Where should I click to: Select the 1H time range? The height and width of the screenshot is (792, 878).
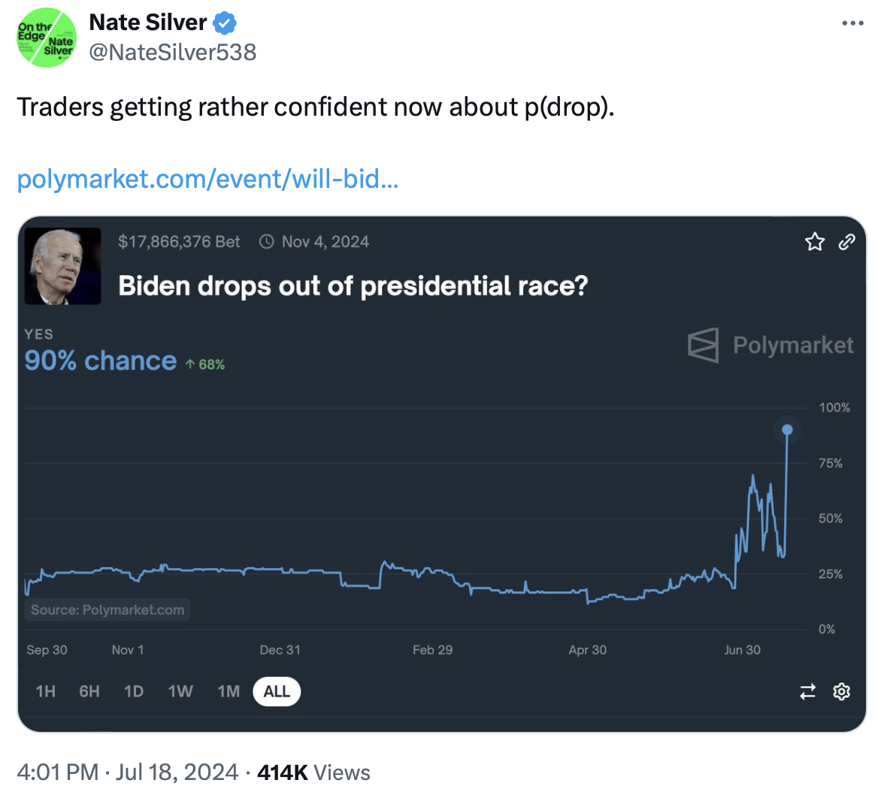pos(46,691)
